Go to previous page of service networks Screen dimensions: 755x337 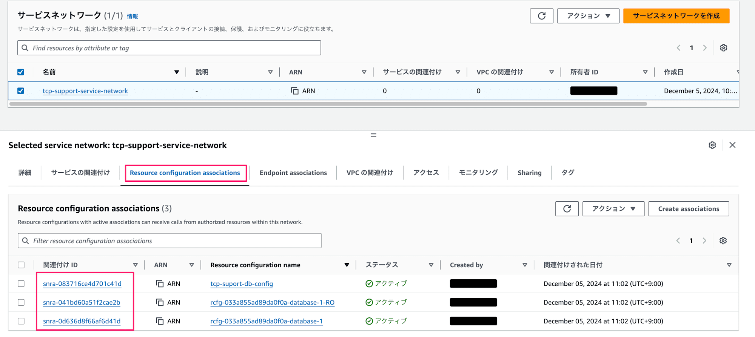pyautogui.click(x=678, y=48)
